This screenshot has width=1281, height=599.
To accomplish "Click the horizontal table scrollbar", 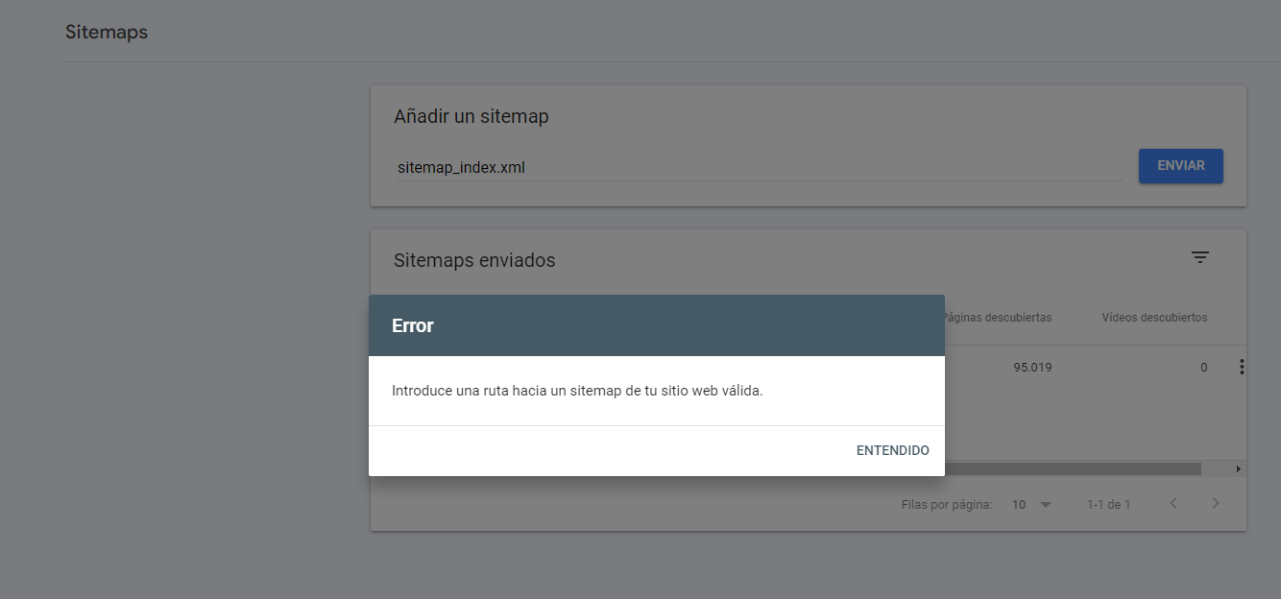I will [x=1073, y=468].
